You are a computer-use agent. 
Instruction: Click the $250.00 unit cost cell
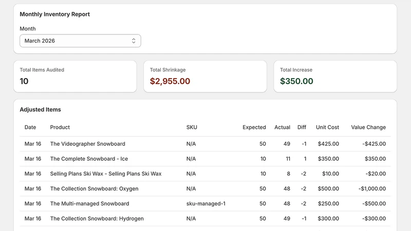coord(328,203)
